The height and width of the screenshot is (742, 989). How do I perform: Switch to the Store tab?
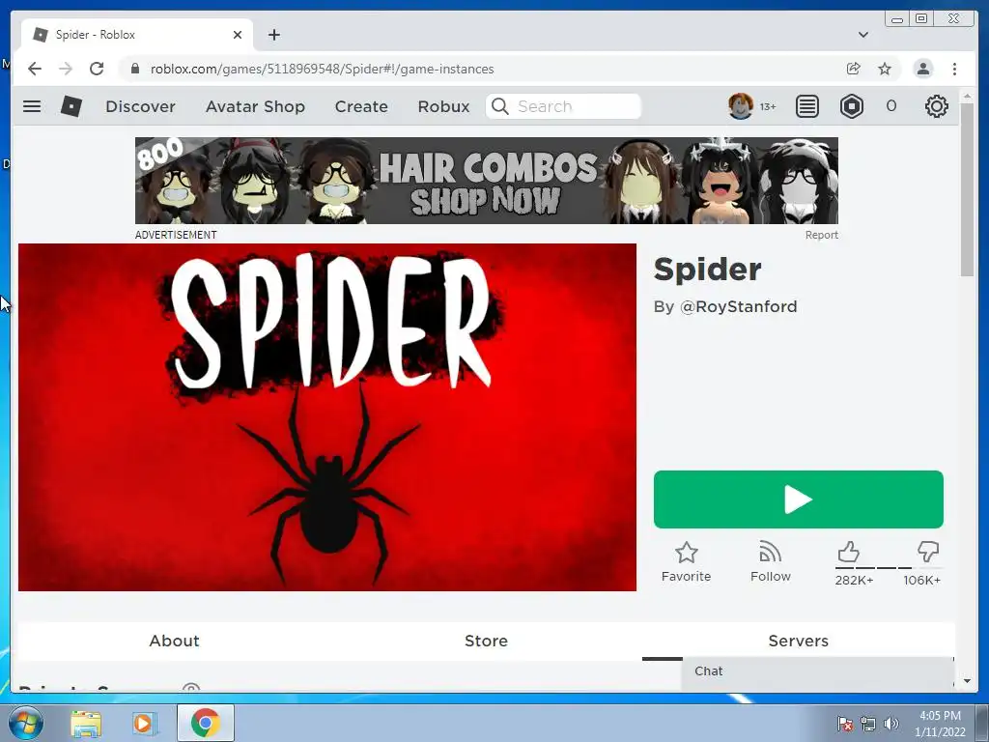pyautogui.click(x=486, y=641)
